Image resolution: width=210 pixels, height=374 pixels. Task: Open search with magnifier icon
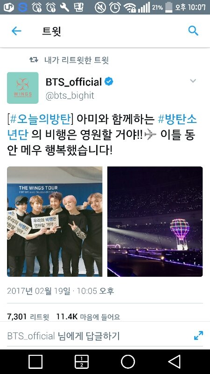pos(193,31)
